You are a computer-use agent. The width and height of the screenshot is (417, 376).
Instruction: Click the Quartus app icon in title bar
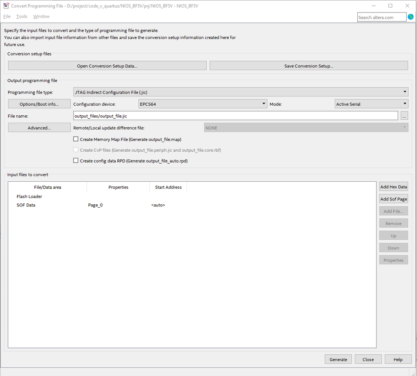click(6, 5)
